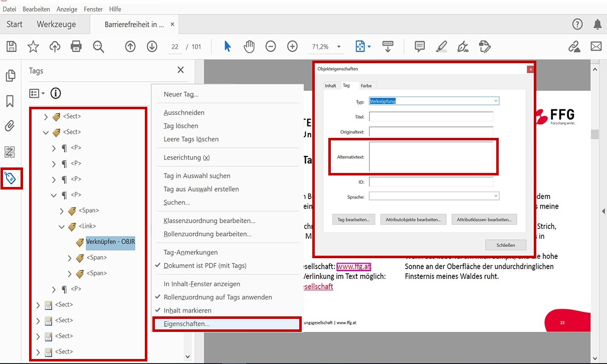Close the Tags panel with X
This screenshot has width=607, height=364.
180,70
